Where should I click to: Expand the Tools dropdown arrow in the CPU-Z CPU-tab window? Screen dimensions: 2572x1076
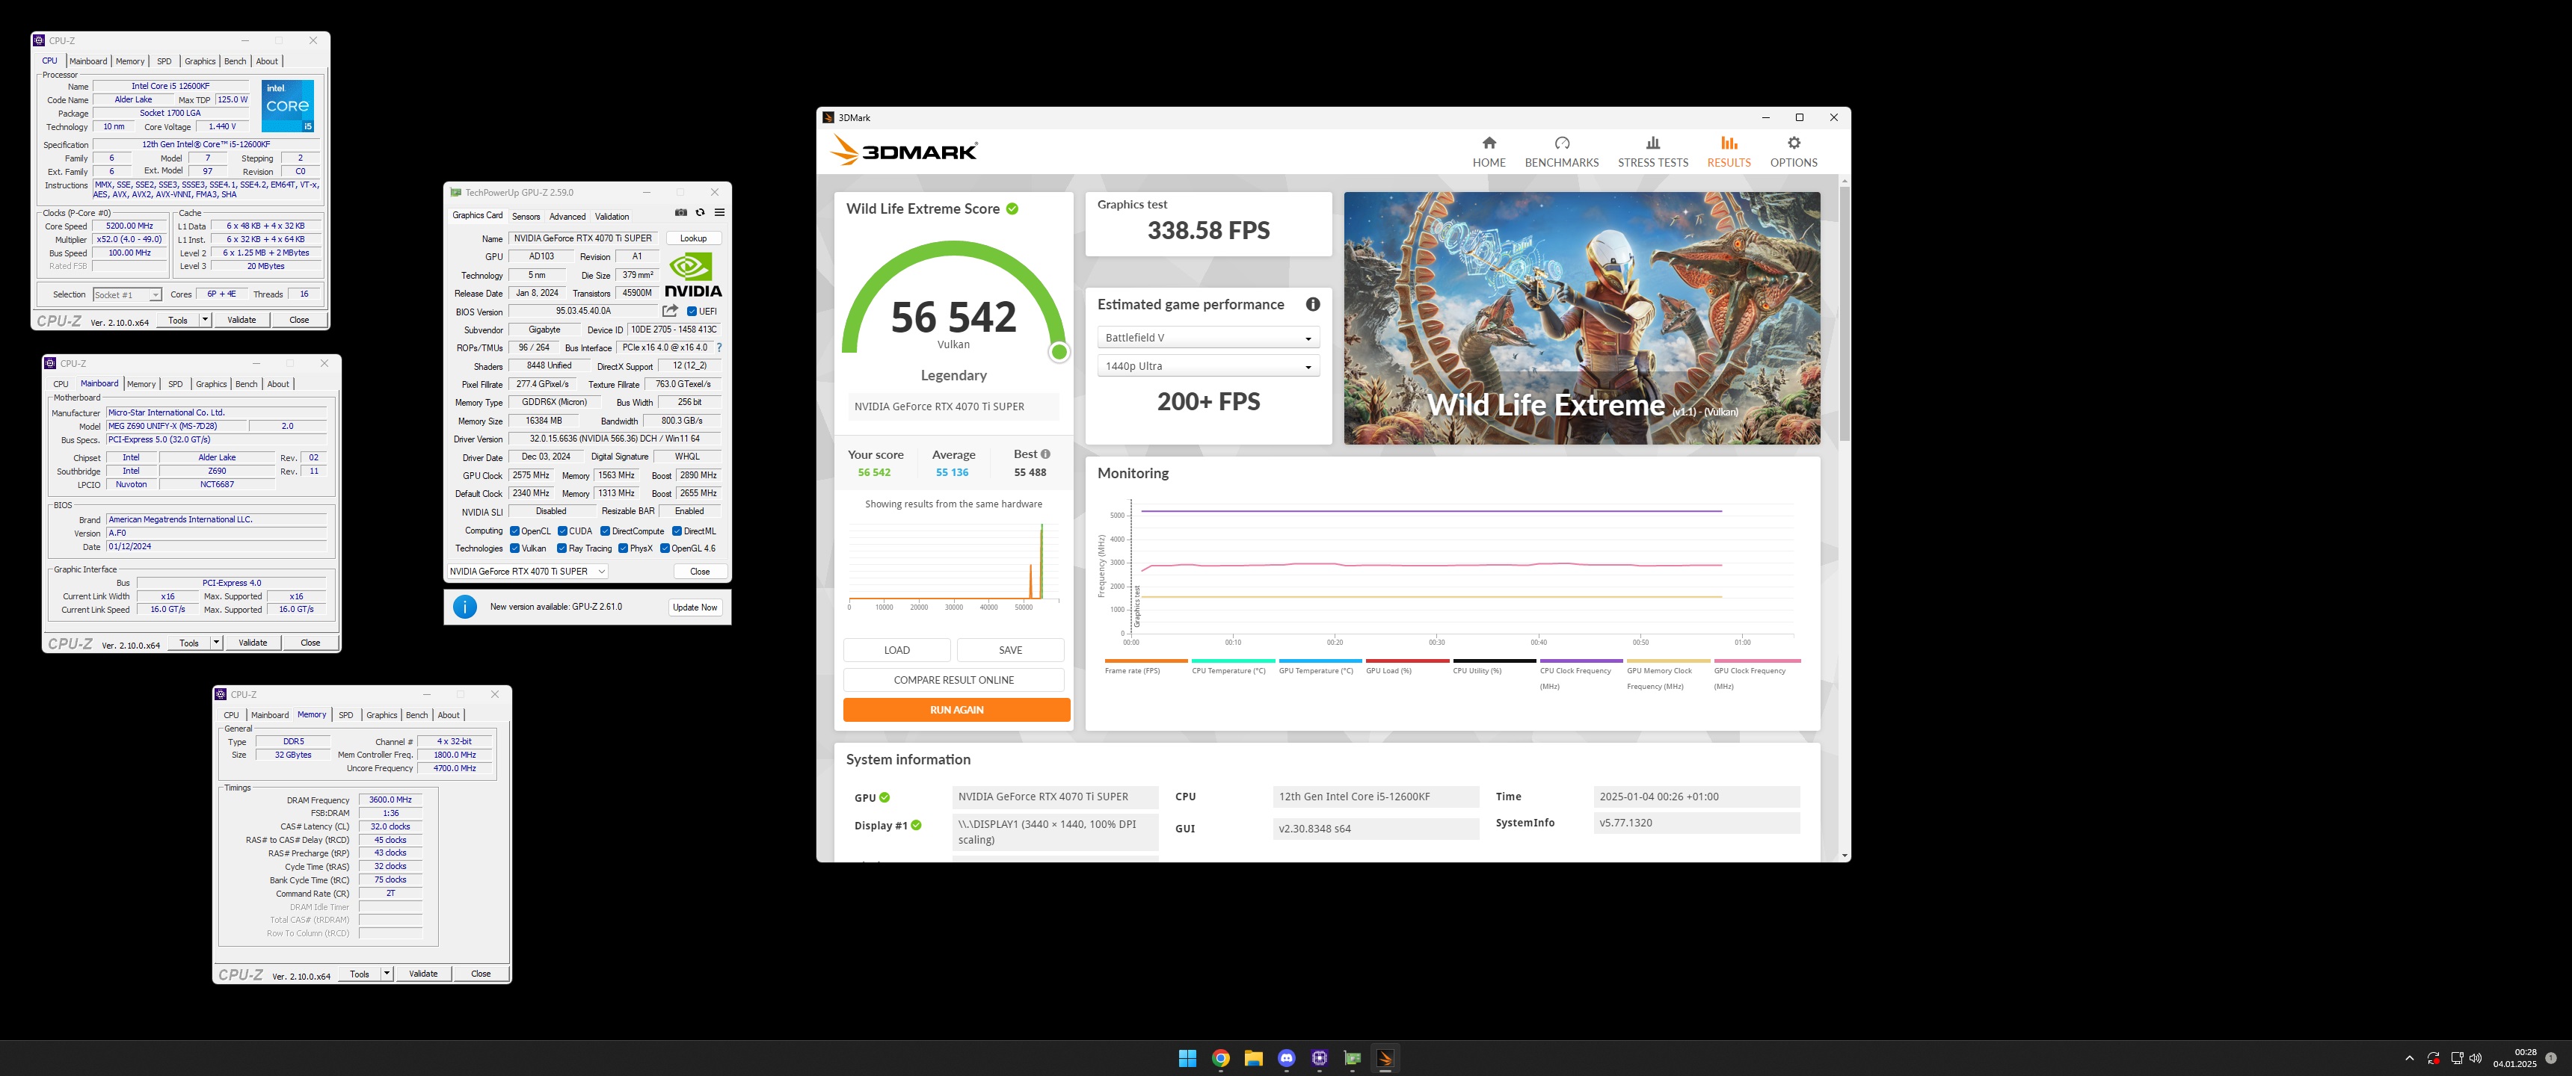[x=205, y=321]
